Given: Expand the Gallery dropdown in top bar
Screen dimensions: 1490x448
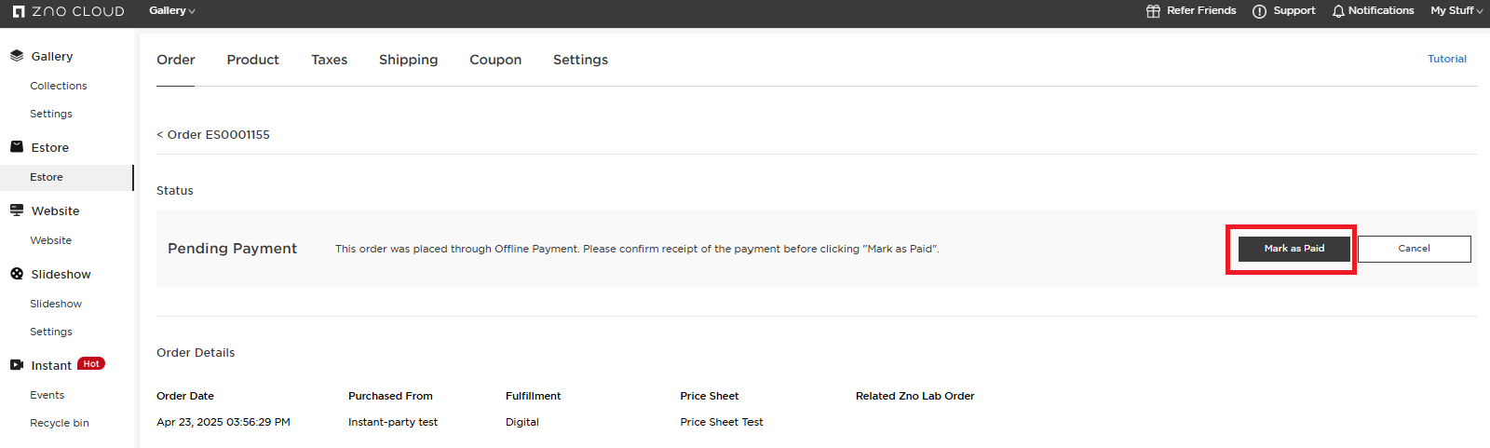Looking at the screenshot, I should pyautogui.click(x=172, y=11).
